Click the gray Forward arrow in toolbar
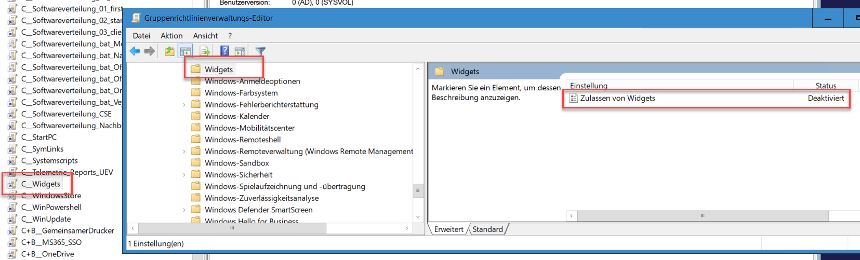The image size is (860, 260). 150,51
